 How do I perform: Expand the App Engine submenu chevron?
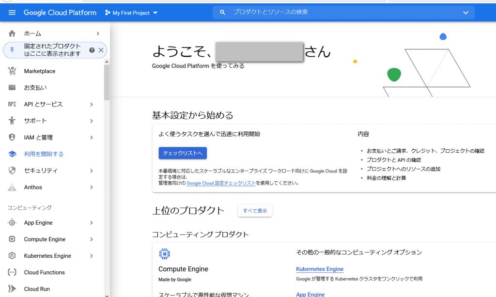pos(92,223)
